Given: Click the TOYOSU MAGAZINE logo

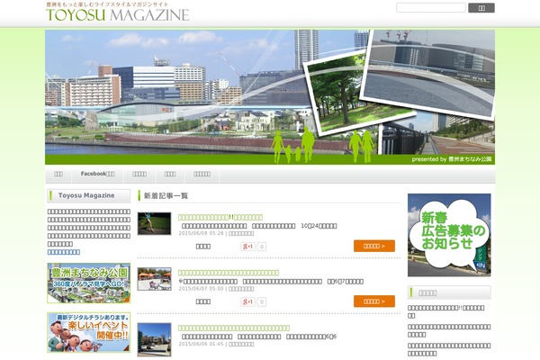Looking at the screenshot, I should pos(117,13).
